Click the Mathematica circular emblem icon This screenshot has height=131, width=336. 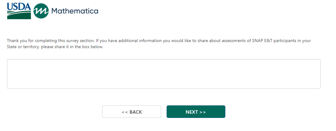click(41, 11)
